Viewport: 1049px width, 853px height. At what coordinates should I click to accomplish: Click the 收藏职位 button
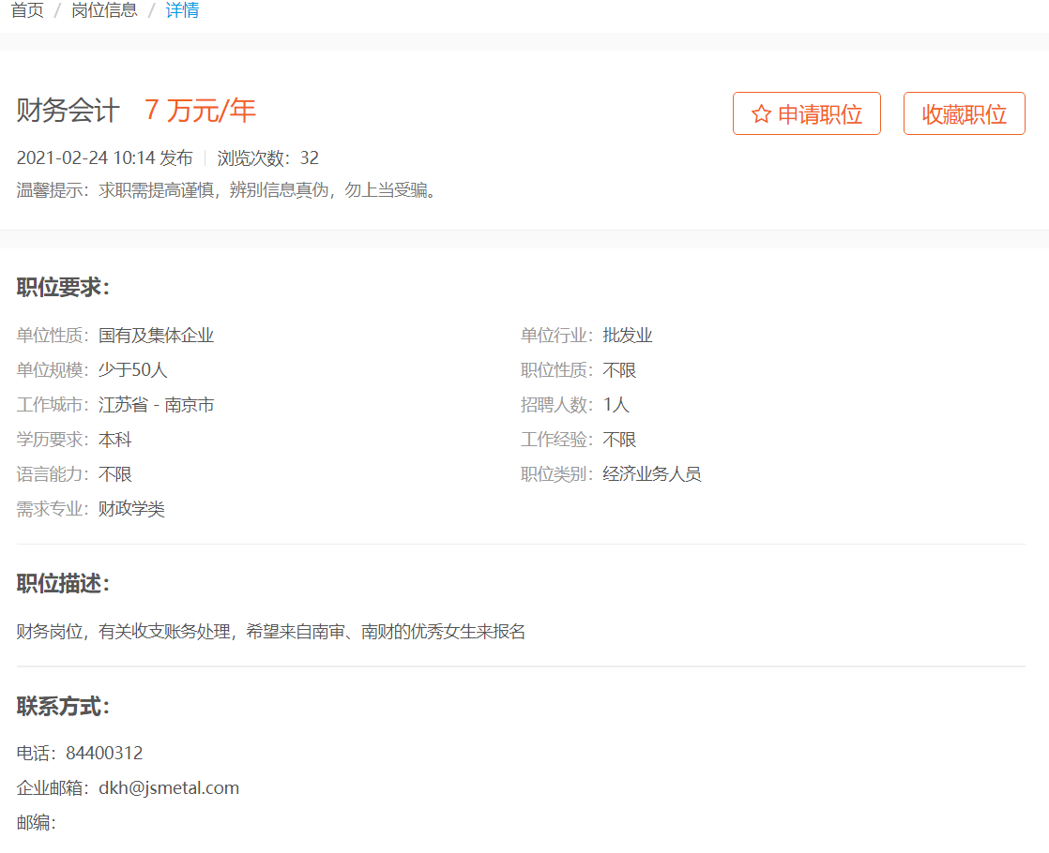click(x=964, y=114)
